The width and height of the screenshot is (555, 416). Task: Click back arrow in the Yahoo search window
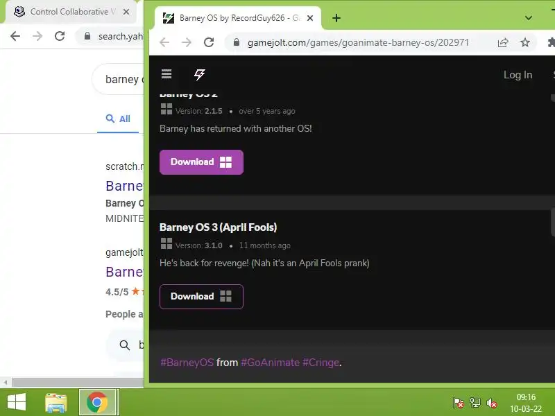(x=15, y=36)
